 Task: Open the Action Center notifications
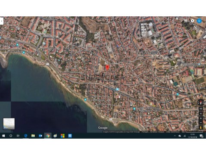click(x=201, y=136)
